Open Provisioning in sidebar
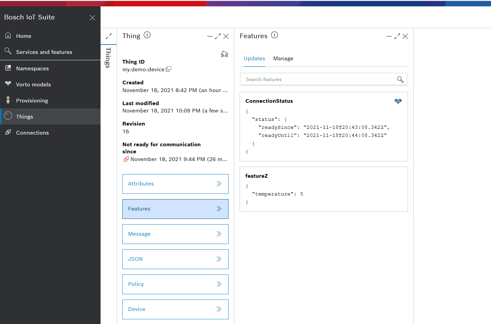 click(x=50, y=100)
